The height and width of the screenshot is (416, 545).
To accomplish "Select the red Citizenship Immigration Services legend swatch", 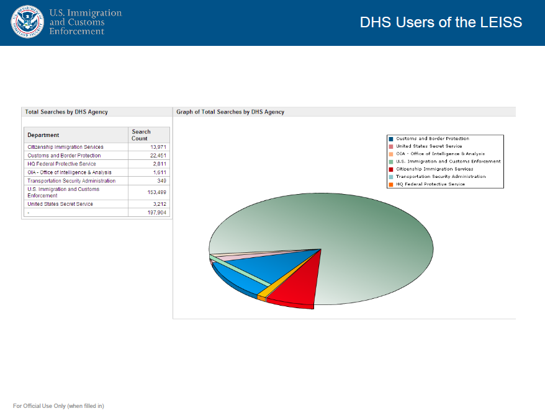I will (391, 169).
